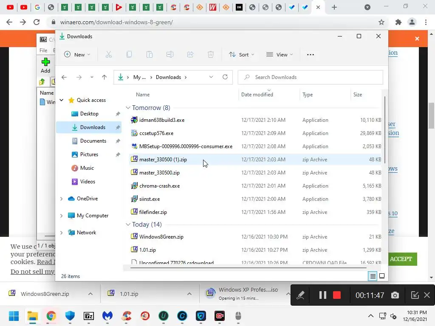
Task: Click the Paste clipboard icon in Explorer toolbar
Action: coord(150,55)
